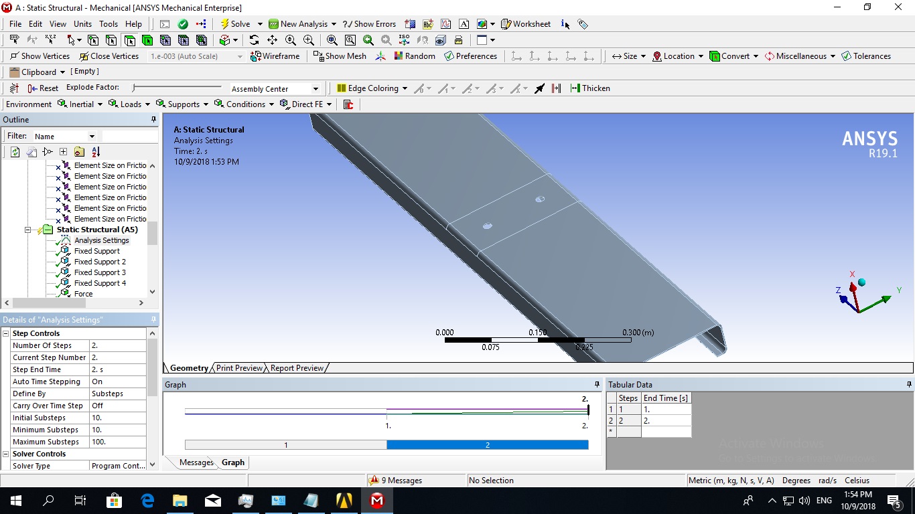This screenshot has width=915, height=514.
Task: Select the Pan view tool
Action: [x=272, y=40]
